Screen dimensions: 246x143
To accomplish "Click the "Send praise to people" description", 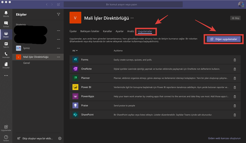I will pyautogui.click(x=124, y=106).
